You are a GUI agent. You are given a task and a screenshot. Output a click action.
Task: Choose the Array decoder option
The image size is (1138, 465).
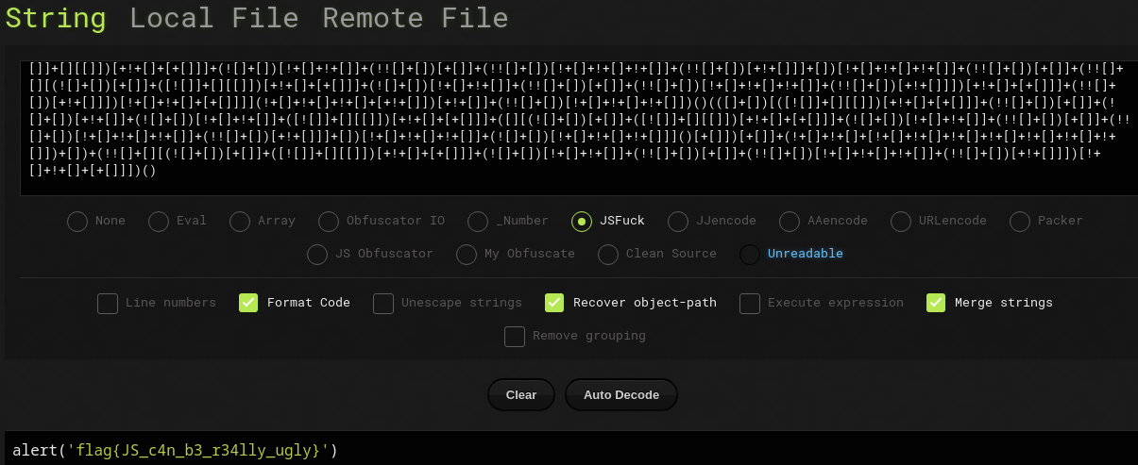240,221
